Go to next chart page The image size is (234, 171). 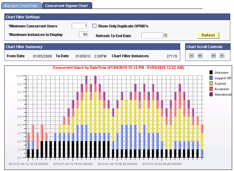(x=213, y=56)
